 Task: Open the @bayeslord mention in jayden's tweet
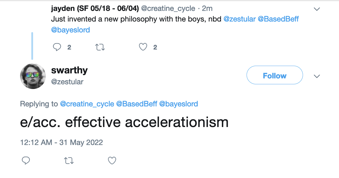point(71,30)
